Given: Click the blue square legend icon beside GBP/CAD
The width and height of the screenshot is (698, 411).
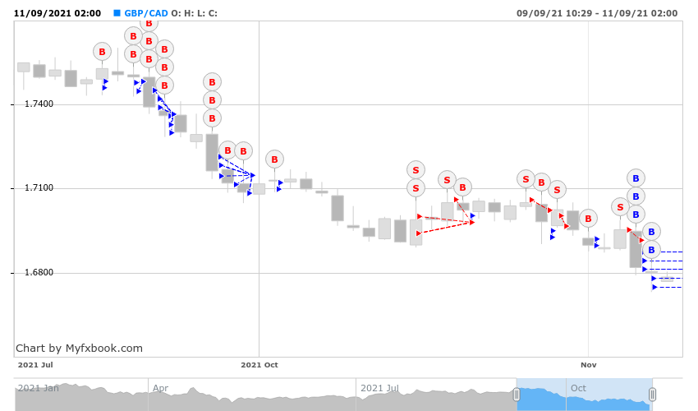Looking at the screenshot, I should pos(117,13).
